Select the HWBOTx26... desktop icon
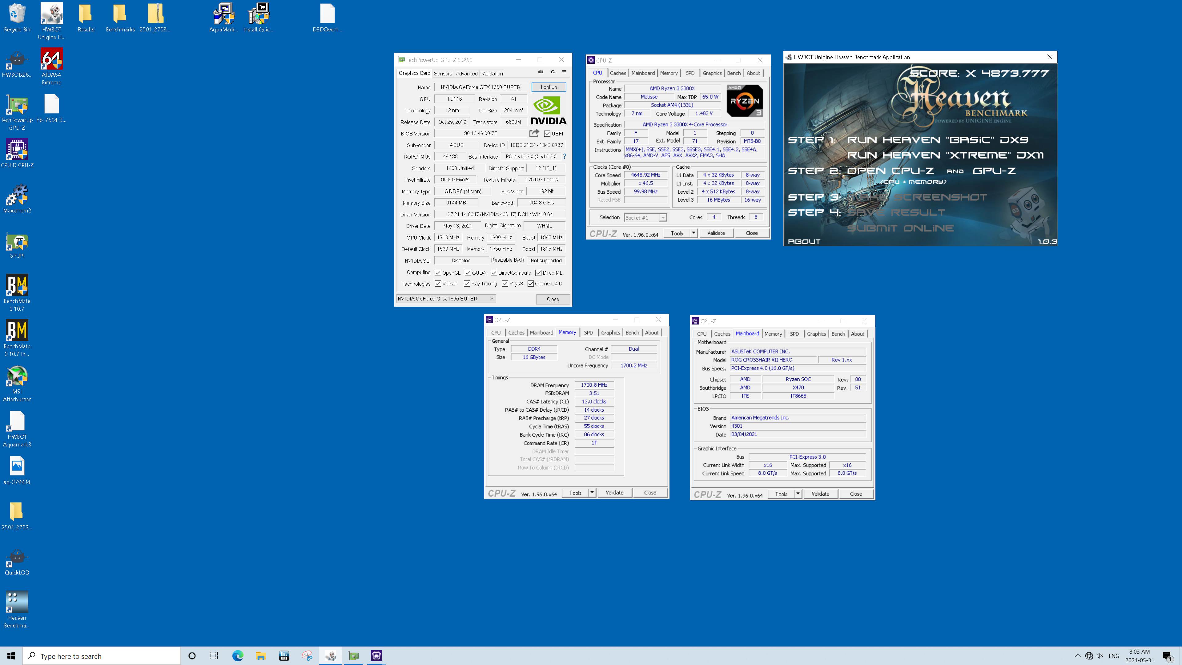This screenshot has height=665, width=1182. coord(17,63)
